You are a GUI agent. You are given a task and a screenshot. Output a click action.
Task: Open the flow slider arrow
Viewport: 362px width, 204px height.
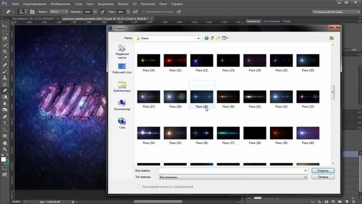pyautogui.click(x=128, y=12)
